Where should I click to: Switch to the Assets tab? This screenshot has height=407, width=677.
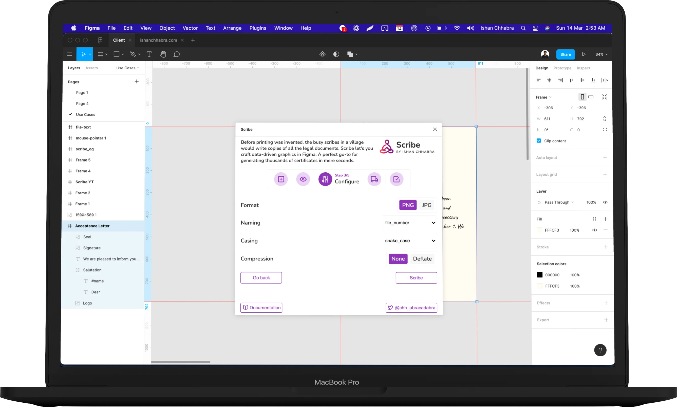coord(91,68)
